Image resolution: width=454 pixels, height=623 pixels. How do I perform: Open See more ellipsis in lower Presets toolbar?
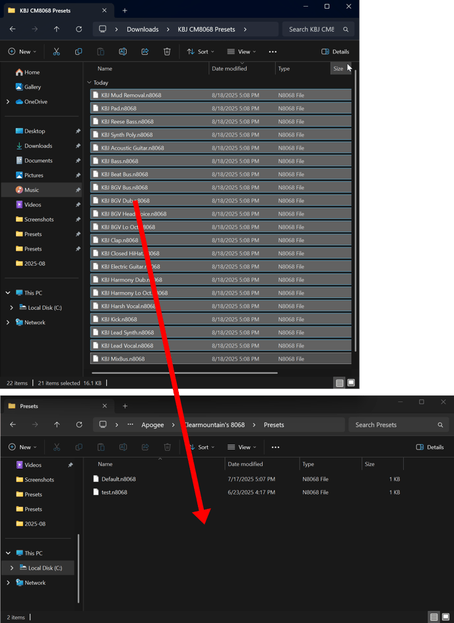pos(275,448)
